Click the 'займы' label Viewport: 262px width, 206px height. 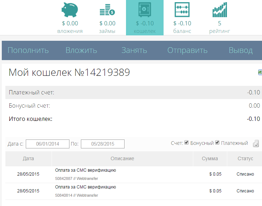pyautogui.click(x=107, y=31)
